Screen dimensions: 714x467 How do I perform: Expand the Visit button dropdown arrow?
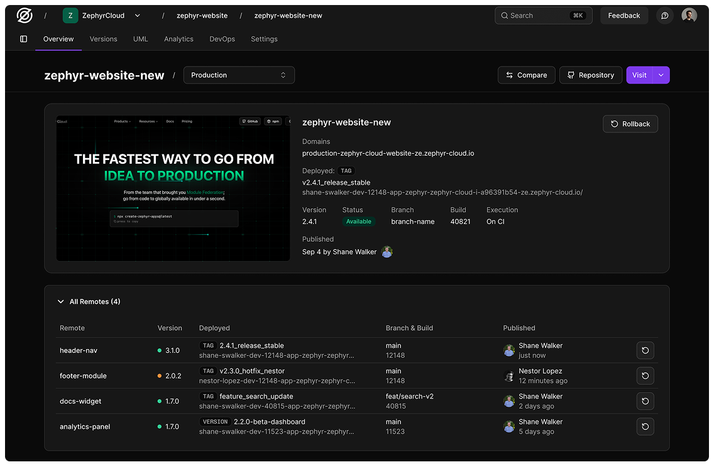[x=661, y=75]
